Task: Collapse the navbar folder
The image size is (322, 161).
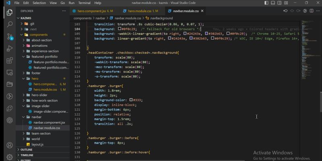Action: (x=43, y=117)
